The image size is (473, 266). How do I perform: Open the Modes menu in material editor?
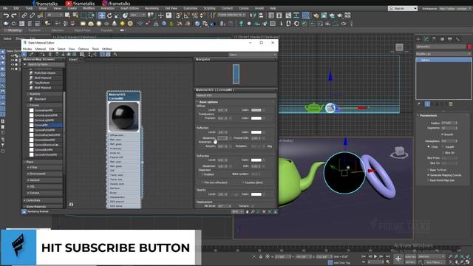[x=27, y=49]
